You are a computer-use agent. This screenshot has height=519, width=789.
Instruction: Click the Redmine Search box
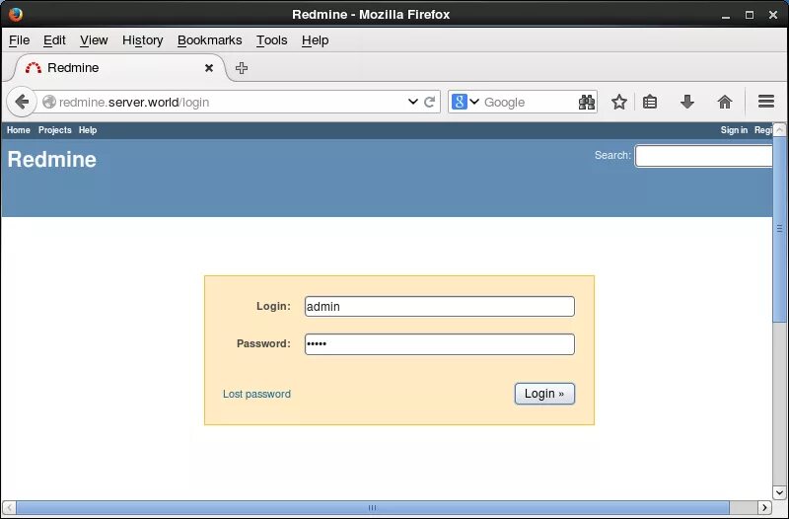click(703, 156)
